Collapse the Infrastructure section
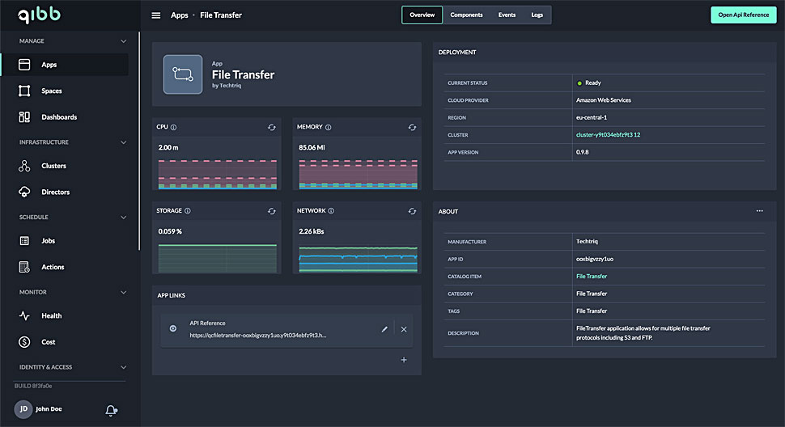This screenshot has width=785, height=427. tap(123, 142)
